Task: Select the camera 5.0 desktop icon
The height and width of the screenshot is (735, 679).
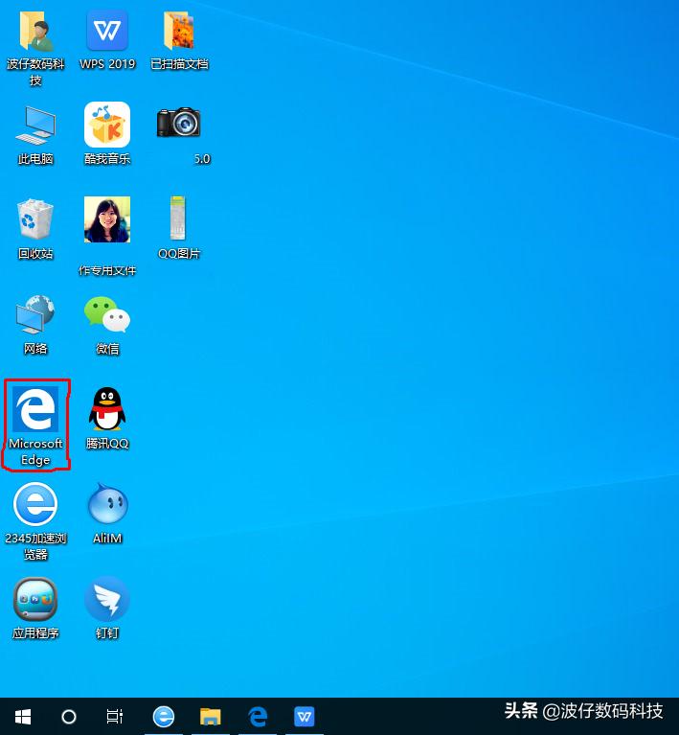Action: (179, 123)
